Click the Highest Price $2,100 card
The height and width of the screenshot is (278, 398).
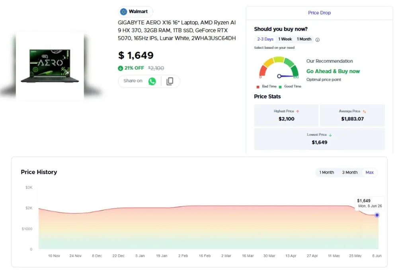click(x=286, y=116)
